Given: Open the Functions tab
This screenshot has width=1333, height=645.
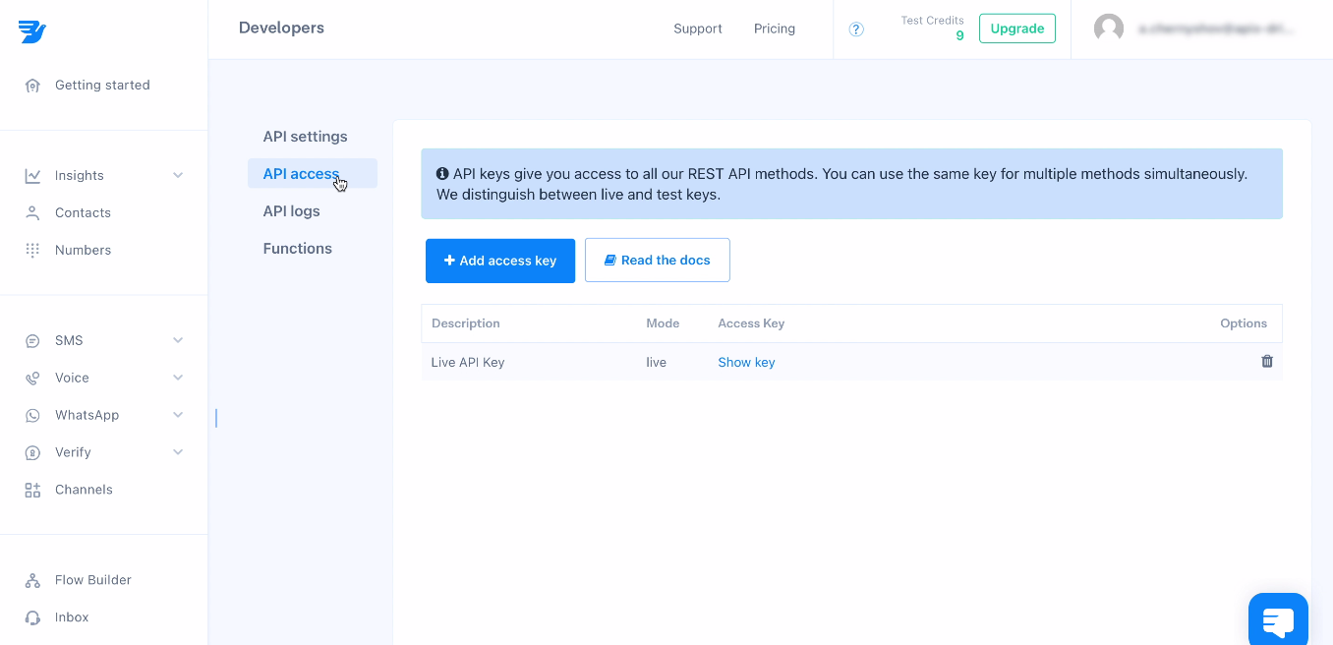Looking at the screenshot, I should click(297, 249).
